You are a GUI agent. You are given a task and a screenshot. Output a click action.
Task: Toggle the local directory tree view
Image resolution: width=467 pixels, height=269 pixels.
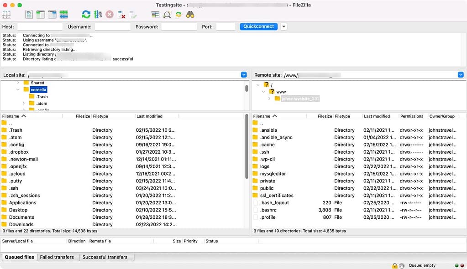point(41,14)
